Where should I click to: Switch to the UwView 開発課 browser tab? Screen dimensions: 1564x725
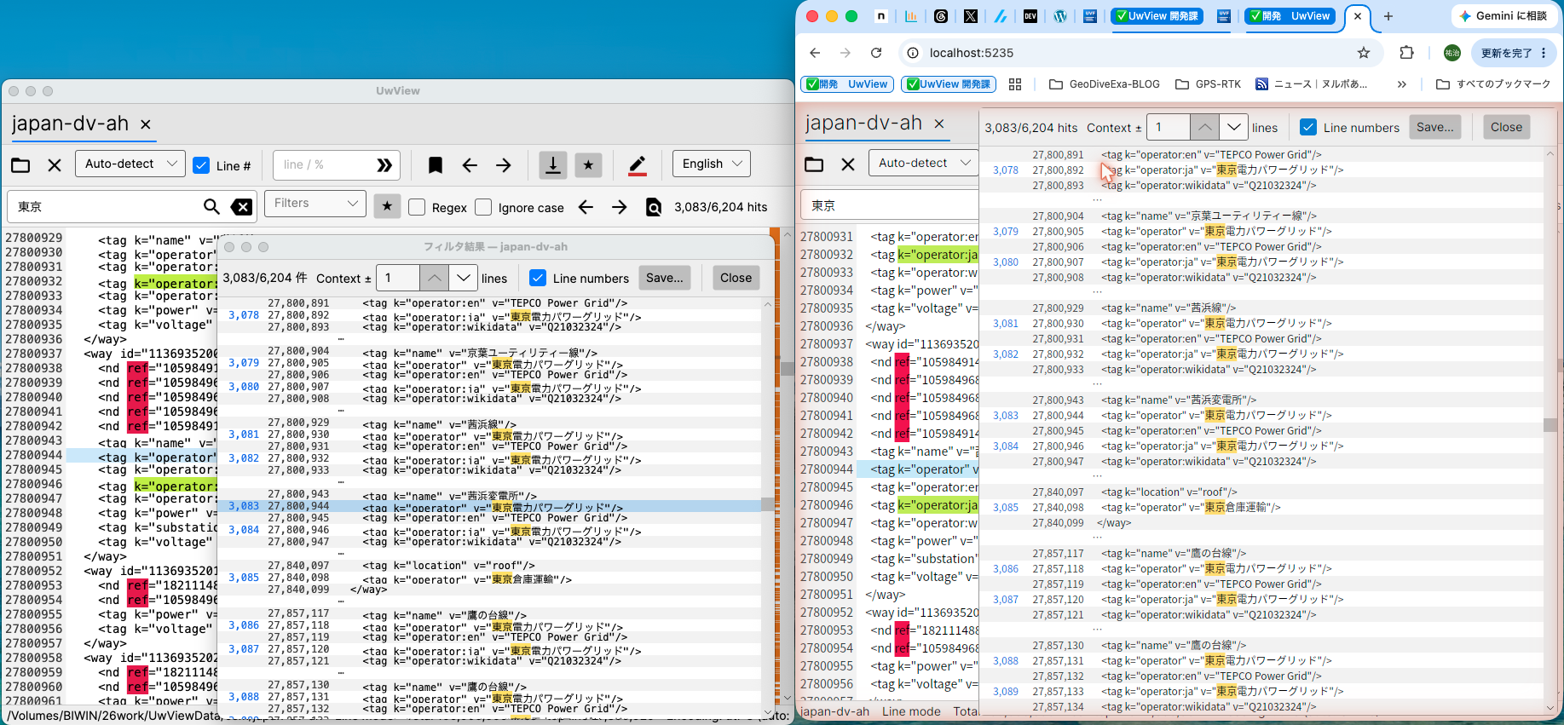(x=1157, y=16)
